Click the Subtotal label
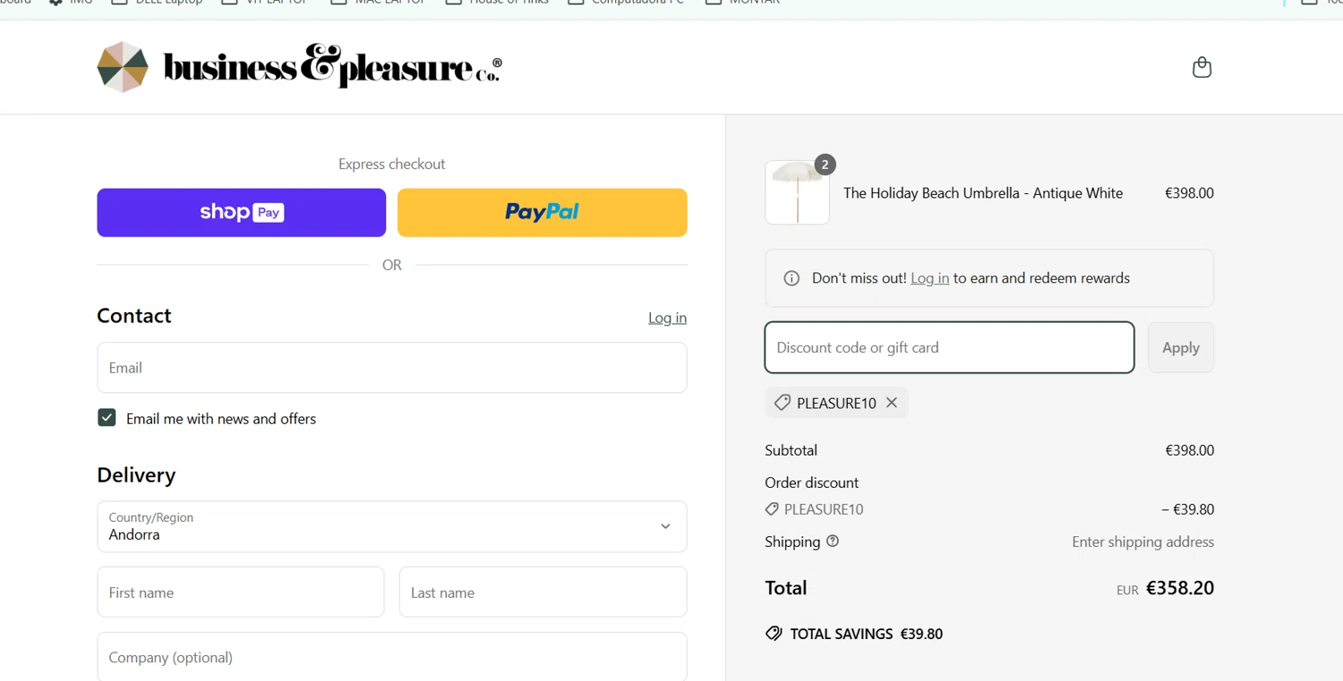 (791, 450)
